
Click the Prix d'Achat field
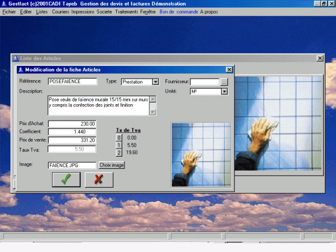(73, 124)
